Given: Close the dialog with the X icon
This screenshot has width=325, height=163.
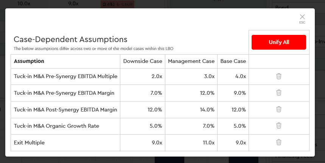Looking at the screenshot, I should [302, 17].
